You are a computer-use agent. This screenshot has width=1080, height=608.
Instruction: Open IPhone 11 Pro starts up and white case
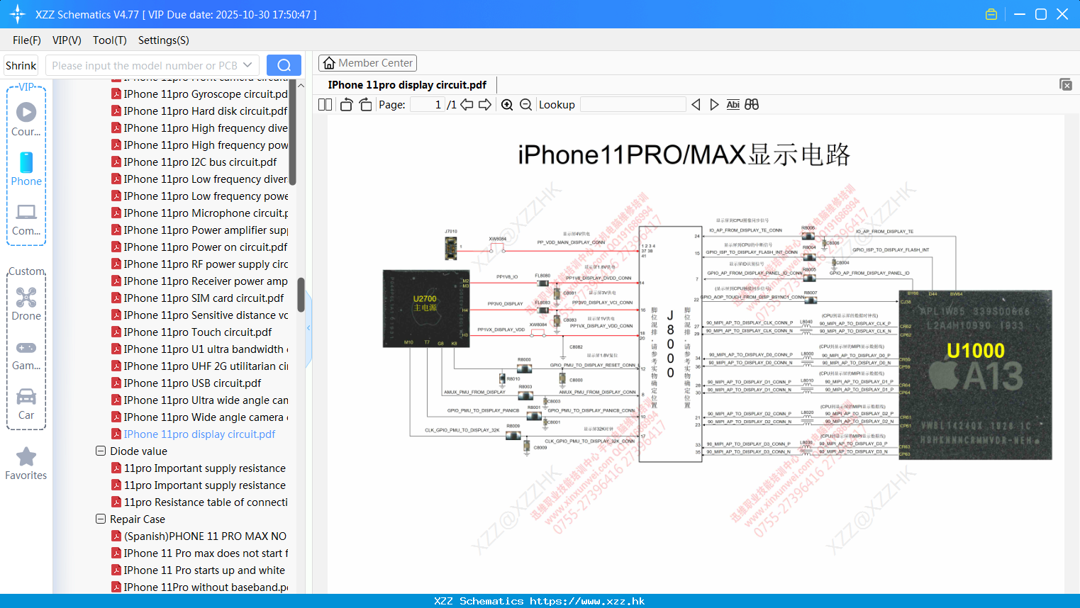[198, 570]
